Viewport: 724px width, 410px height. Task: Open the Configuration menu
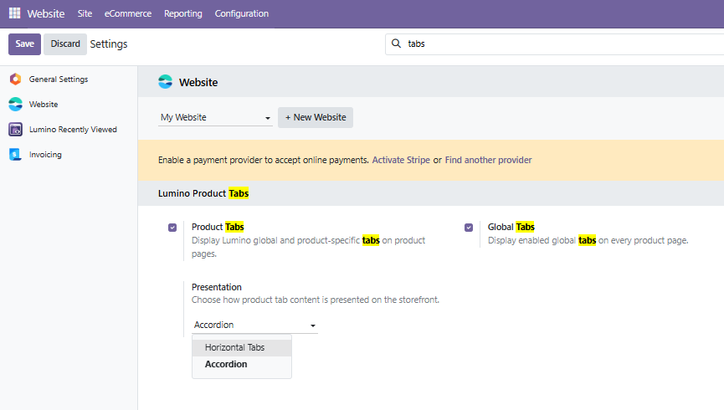click(x=242, y=13)
